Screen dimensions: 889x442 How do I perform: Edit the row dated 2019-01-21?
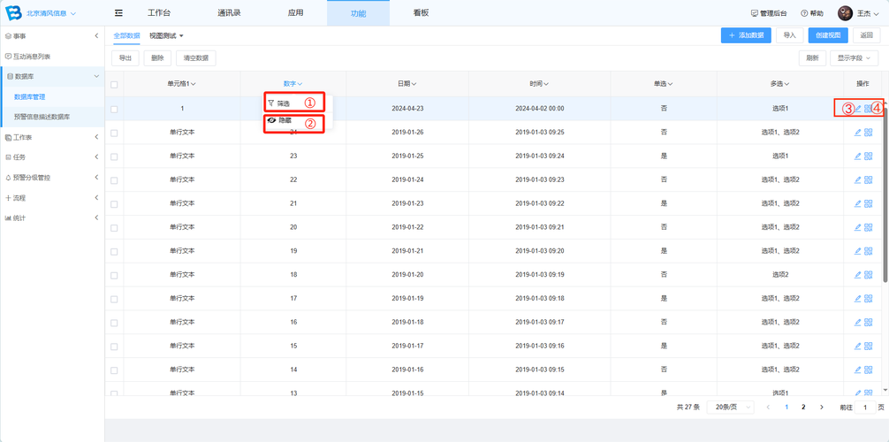pyautogui.click(x=857, y=251)
